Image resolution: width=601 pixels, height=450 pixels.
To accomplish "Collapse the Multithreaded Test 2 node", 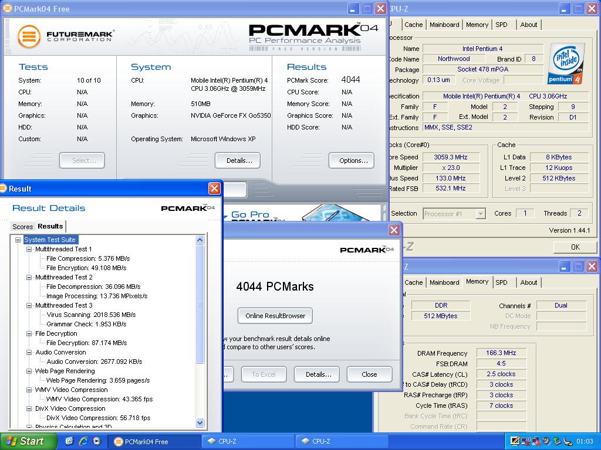I will coord(29,277).
